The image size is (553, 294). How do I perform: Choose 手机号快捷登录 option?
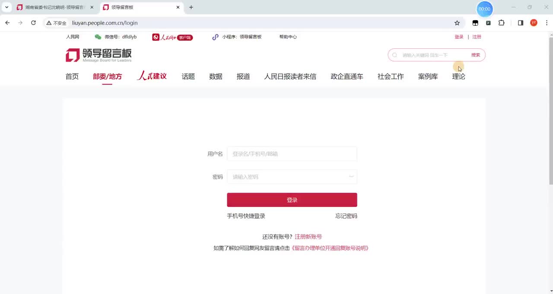click(x=246, y=216)
